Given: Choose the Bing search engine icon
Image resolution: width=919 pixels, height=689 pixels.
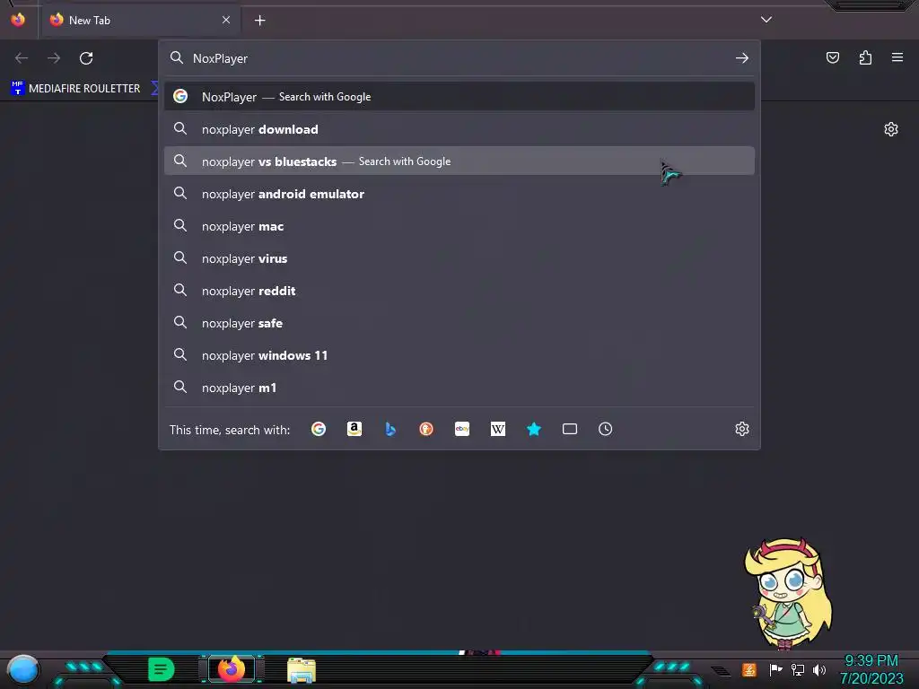Looking at the screenshot, I should (x=390, y=429).
